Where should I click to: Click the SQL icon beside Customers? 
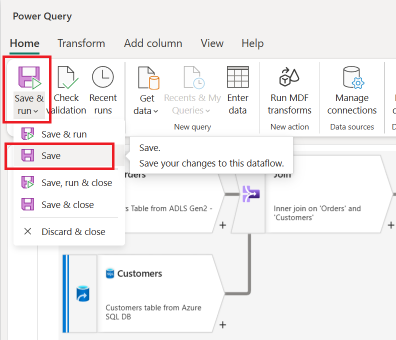(x=110, y=273)
